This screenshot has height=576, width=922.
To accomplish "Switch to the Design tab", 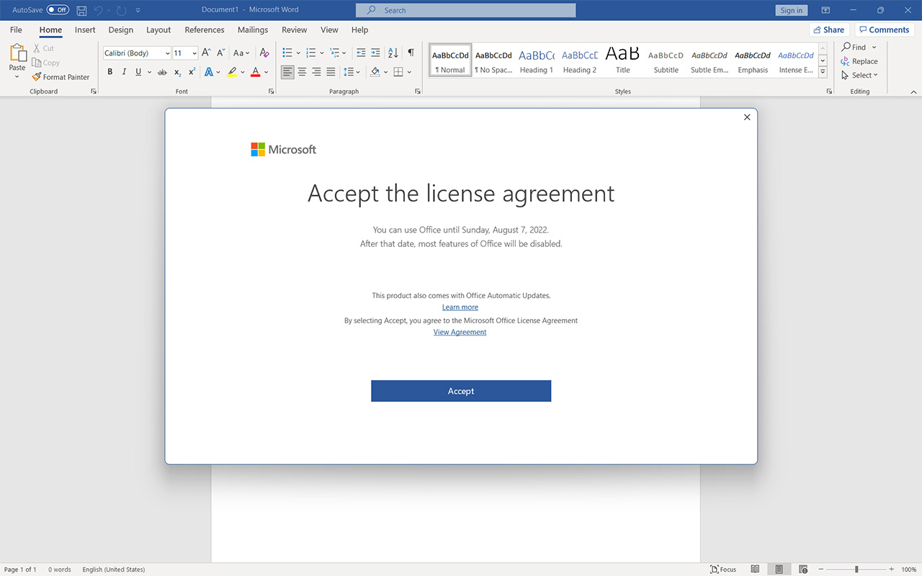I will [x=120, y=30].
